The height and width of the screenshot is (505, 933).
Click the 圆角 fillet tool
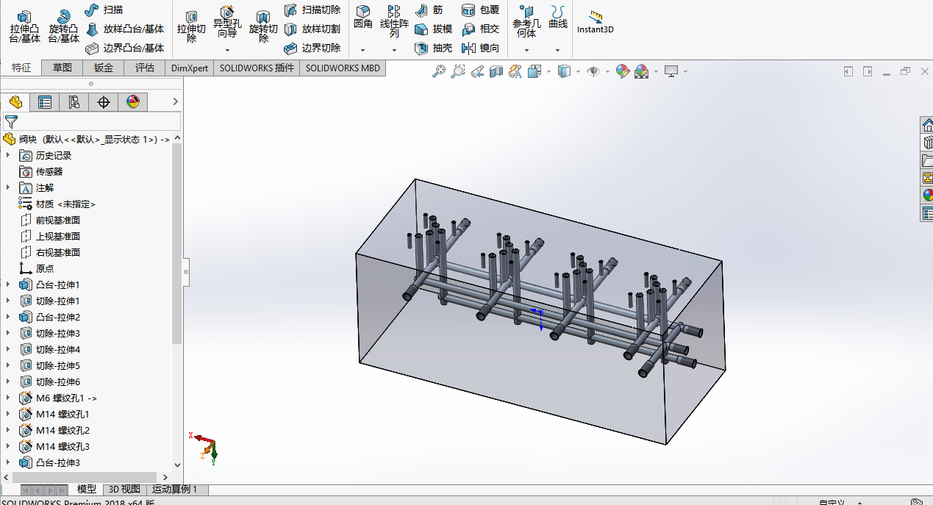(x=362, y=17)
